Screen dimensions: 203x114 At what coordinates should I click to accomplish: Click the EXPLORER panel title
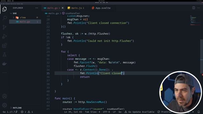coord(18,8)
